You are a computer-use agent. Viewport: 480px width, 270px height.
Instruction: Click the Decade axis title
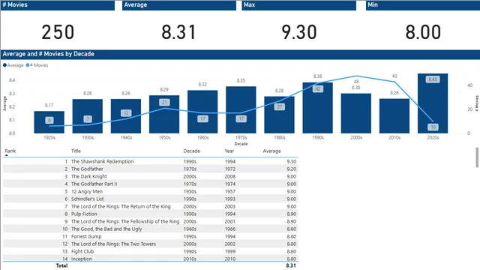click(241, 143)
